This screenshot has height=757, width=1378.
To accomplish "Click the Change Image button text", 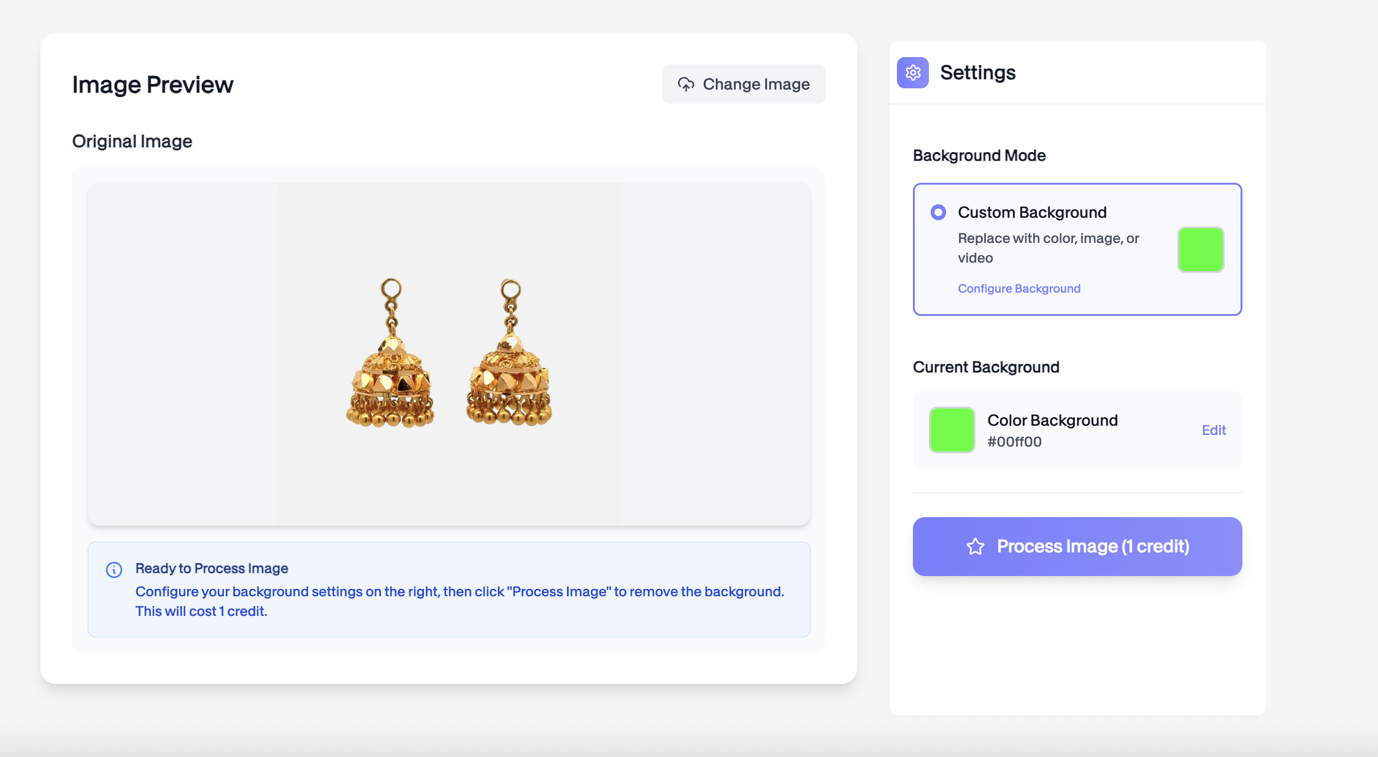I will 756,84.
